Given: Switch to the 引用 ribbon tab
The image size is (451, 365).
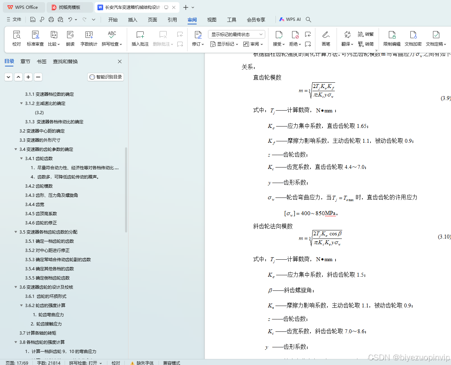Looking at the screenshot, I should click(x=172, y=20).
